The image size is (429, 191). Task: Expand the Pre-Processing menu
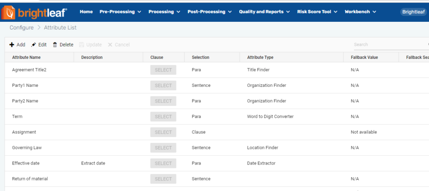120,12
